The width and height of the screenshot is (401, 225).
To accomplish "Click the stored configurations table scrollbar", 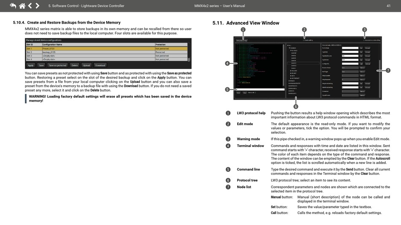I will click(189, 52).
